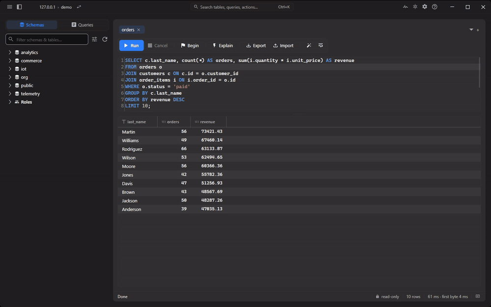Viewport: 491px width, 307px height.
Task: Sort by the orders column header
Action: 174,122
